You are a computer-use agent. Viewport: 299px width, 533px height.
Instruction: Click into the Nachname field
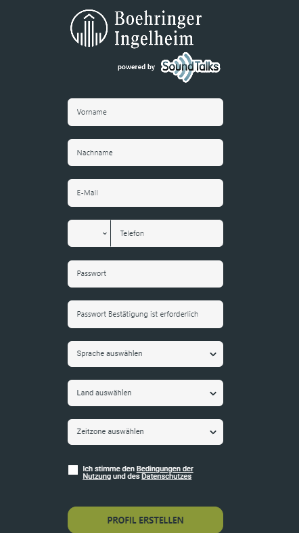(145, 153)
